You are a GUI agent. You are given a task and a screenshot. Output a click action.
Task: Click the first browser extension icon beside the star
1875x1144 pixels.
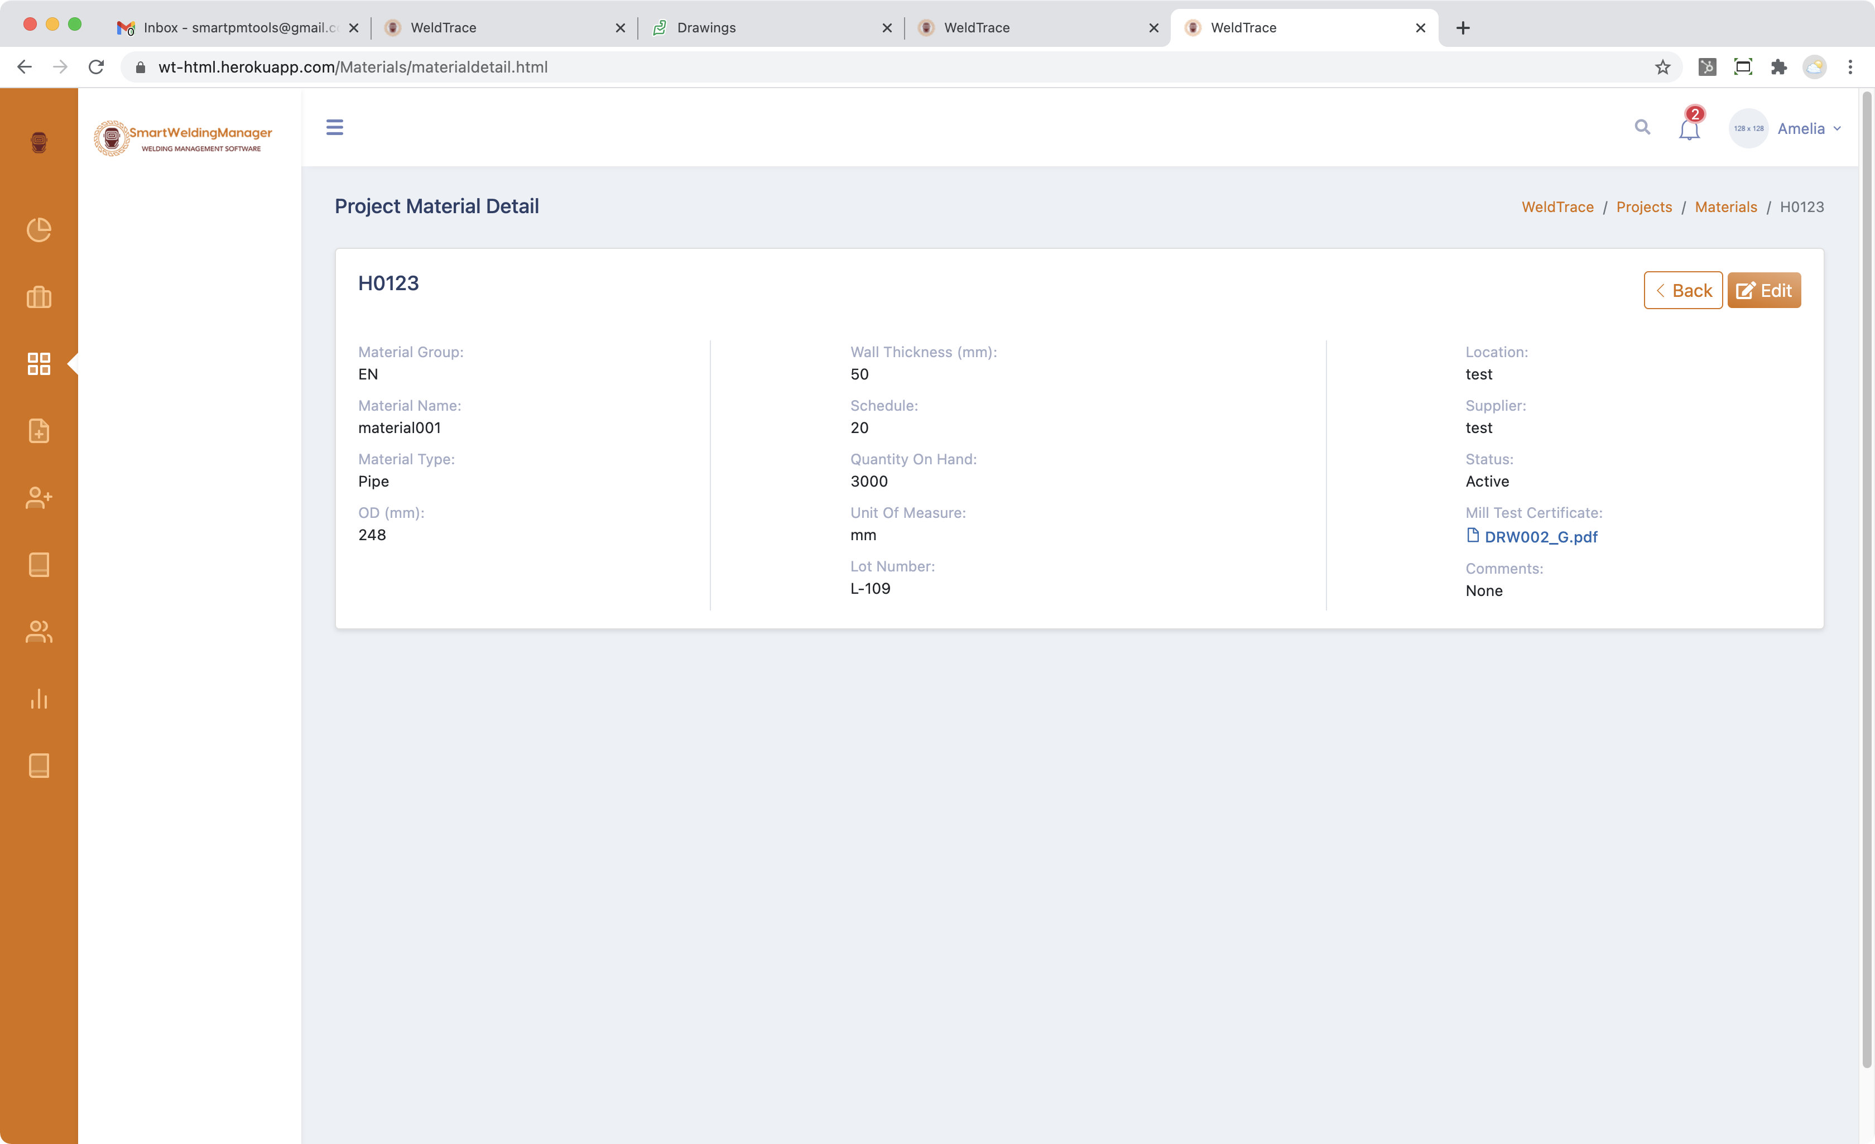click(1707, 67)
